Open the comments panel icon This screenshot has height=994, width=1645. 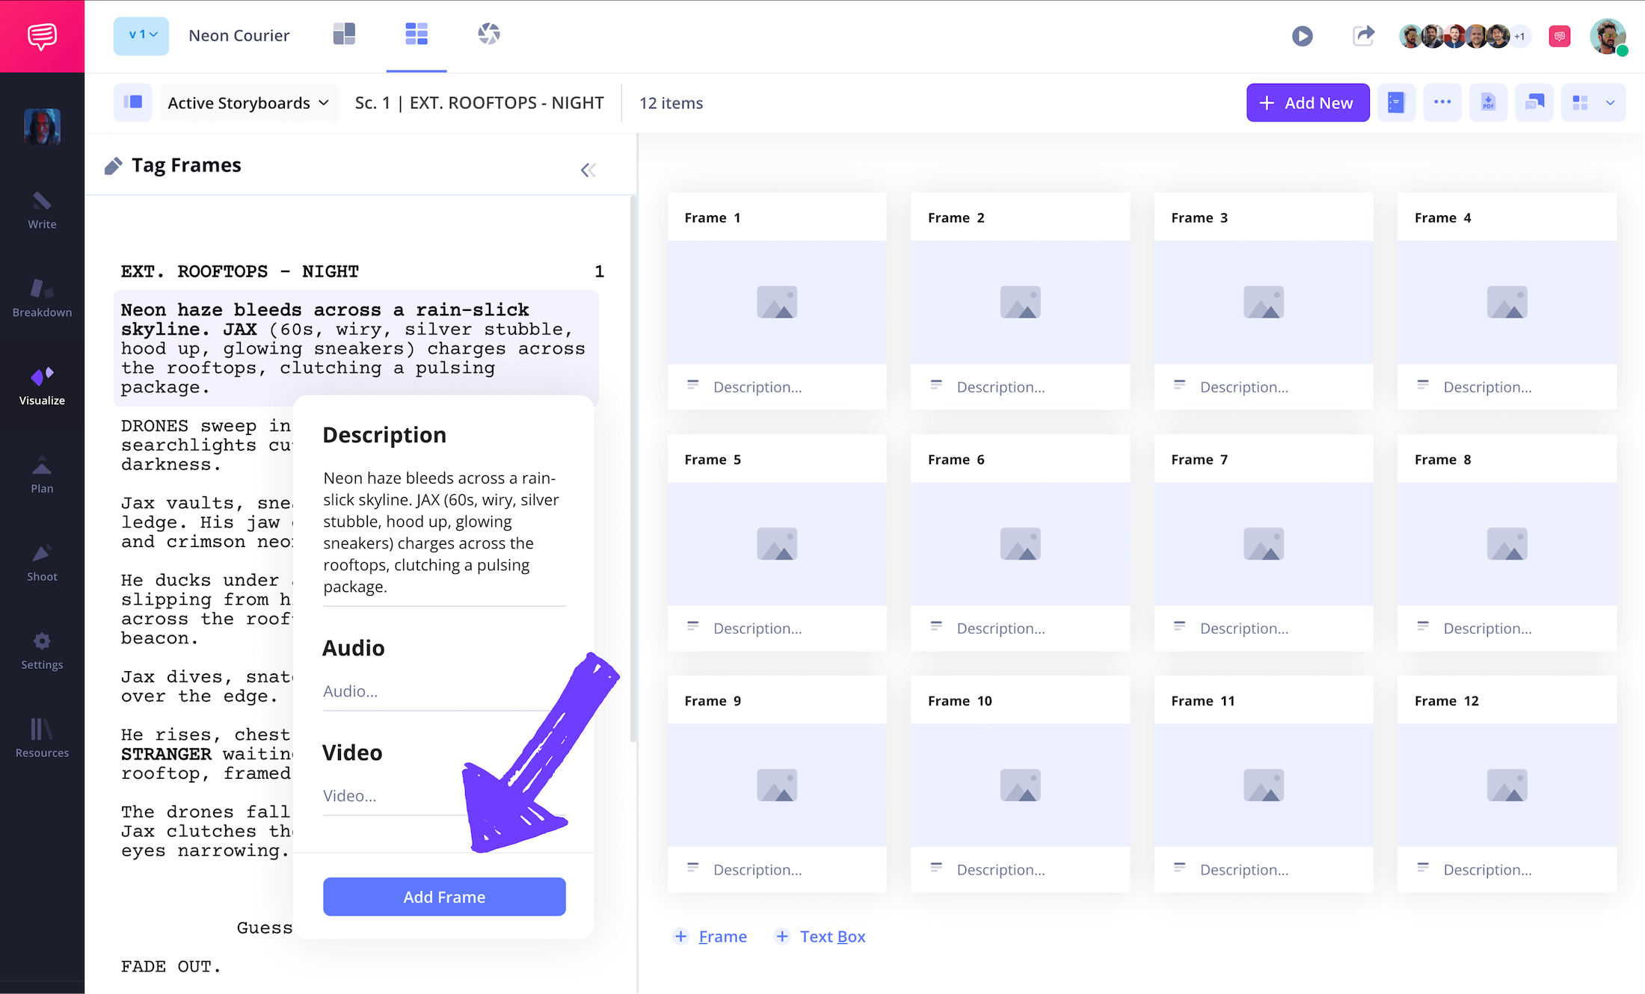1534,103
